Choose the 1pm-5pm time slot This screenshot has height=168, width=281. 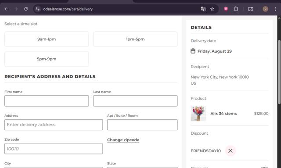point(135,39)
